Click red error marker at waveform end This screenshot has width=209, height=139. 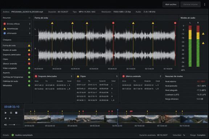pyautogui.click(x=175, y=23)
